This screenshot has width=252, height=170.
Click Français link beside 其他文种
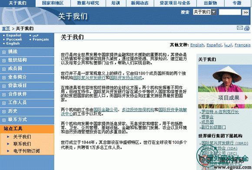point(242,45)
